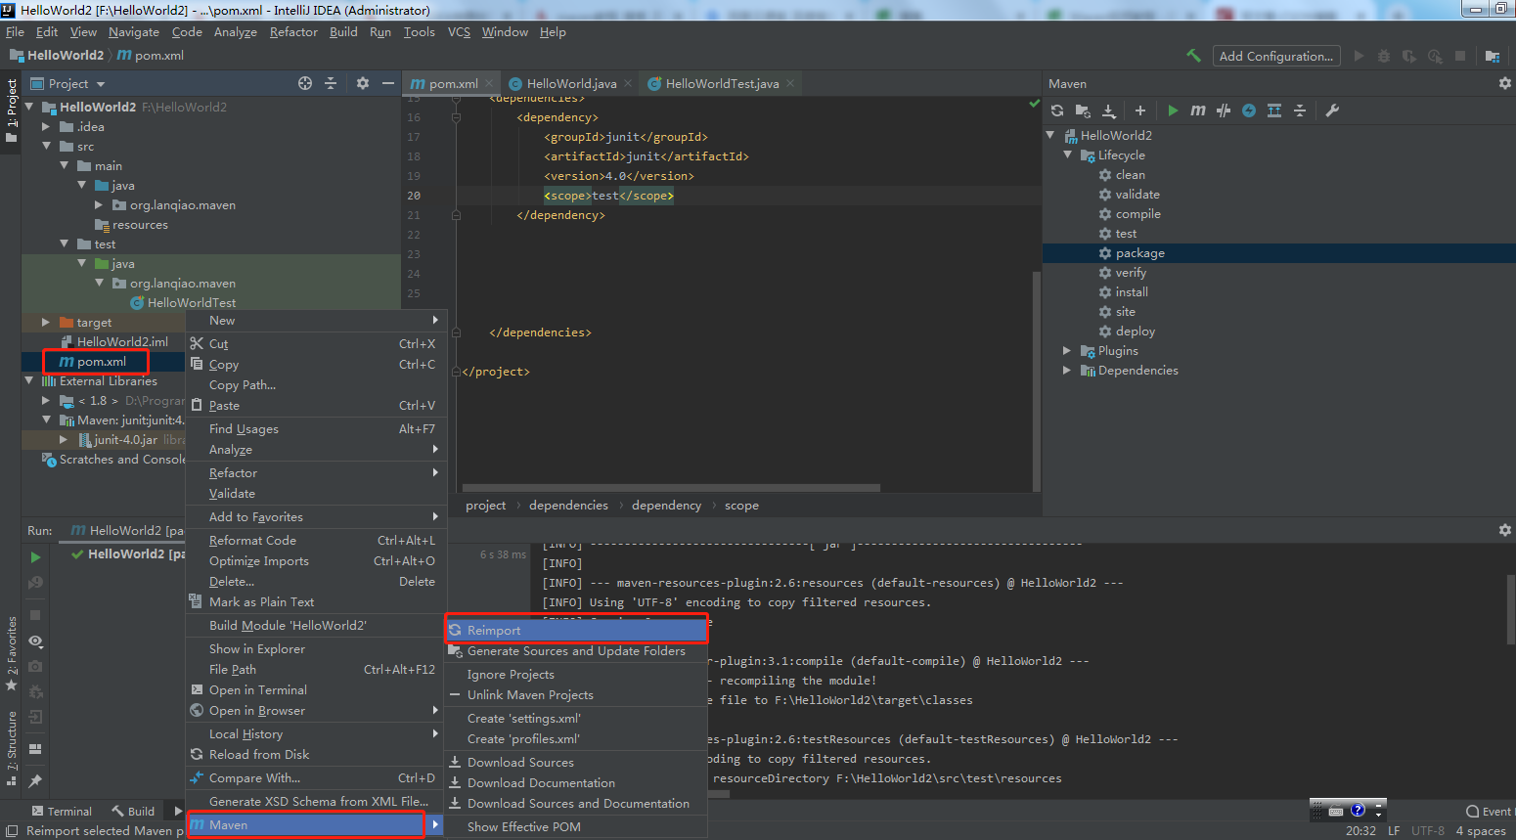This screenshot has width=1516, height=840.
Task: Expand Dependencies node in Maven panel
Action: pyautogui.click(x=1067, y=370)
